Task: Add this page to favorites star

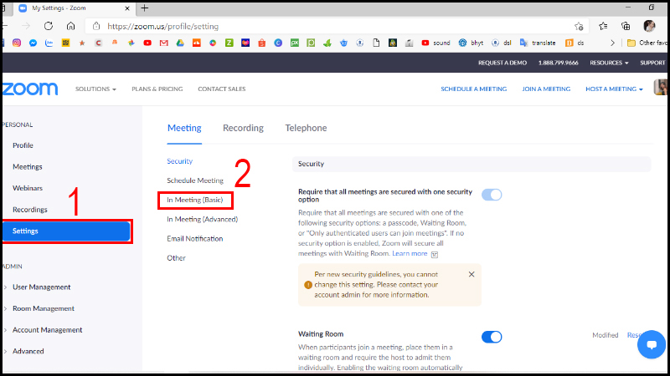Action: [x=579, y=27]
